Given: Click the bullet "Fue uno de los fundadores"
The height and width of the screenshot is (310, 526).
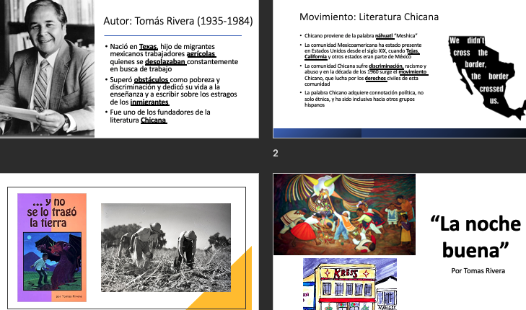Looking at the screenshot, I should (160, 116).
